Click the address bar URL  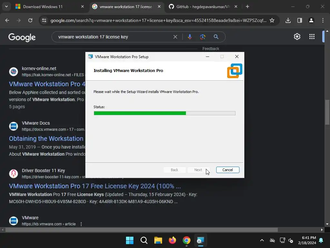158,20
